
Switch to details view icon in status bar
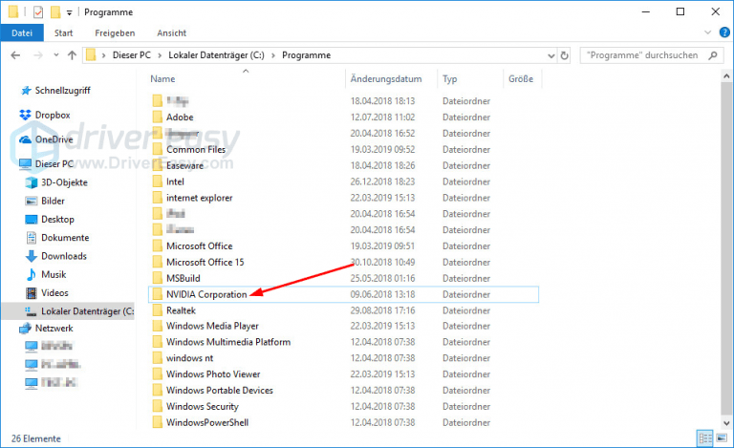(x=705, y=438)
